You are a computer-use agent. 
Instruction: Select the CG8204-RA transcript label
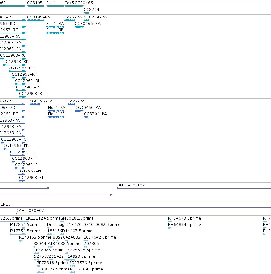(x=96, y=17)
